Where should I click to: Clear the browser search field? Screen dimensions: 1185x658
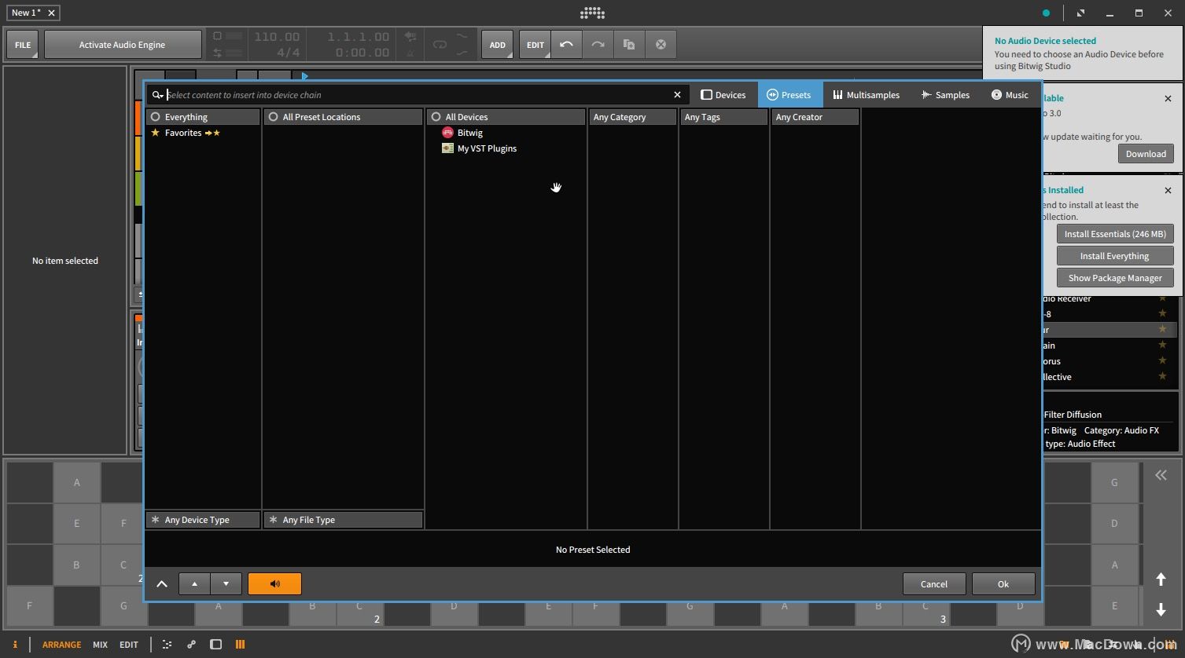(x=677, y=95)
